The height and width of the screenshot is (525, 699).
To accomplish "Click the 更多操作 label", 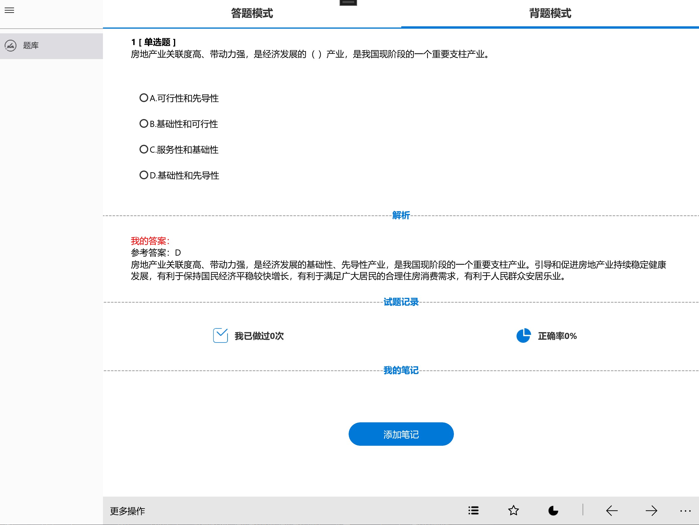I will point(127,511).
